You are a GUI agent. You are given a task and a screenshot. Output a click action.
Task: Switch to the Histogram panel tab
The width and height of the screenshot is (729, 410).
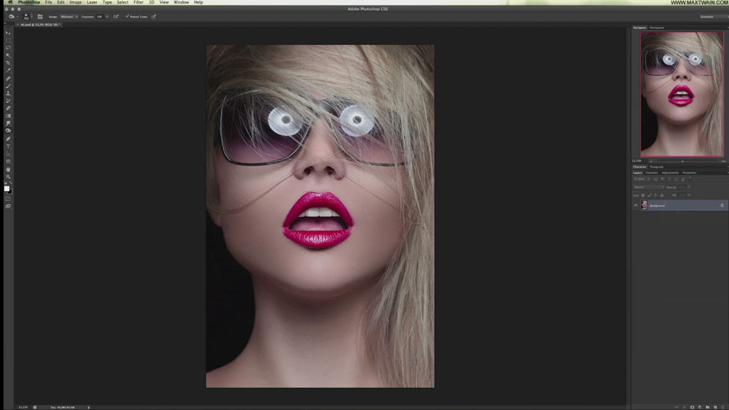click(657, 27)
